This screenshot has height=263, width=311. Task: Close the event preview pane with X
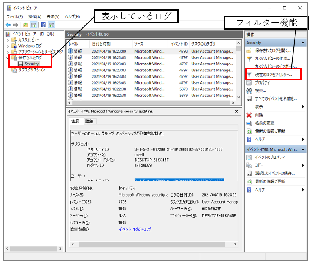coord(236,112)
